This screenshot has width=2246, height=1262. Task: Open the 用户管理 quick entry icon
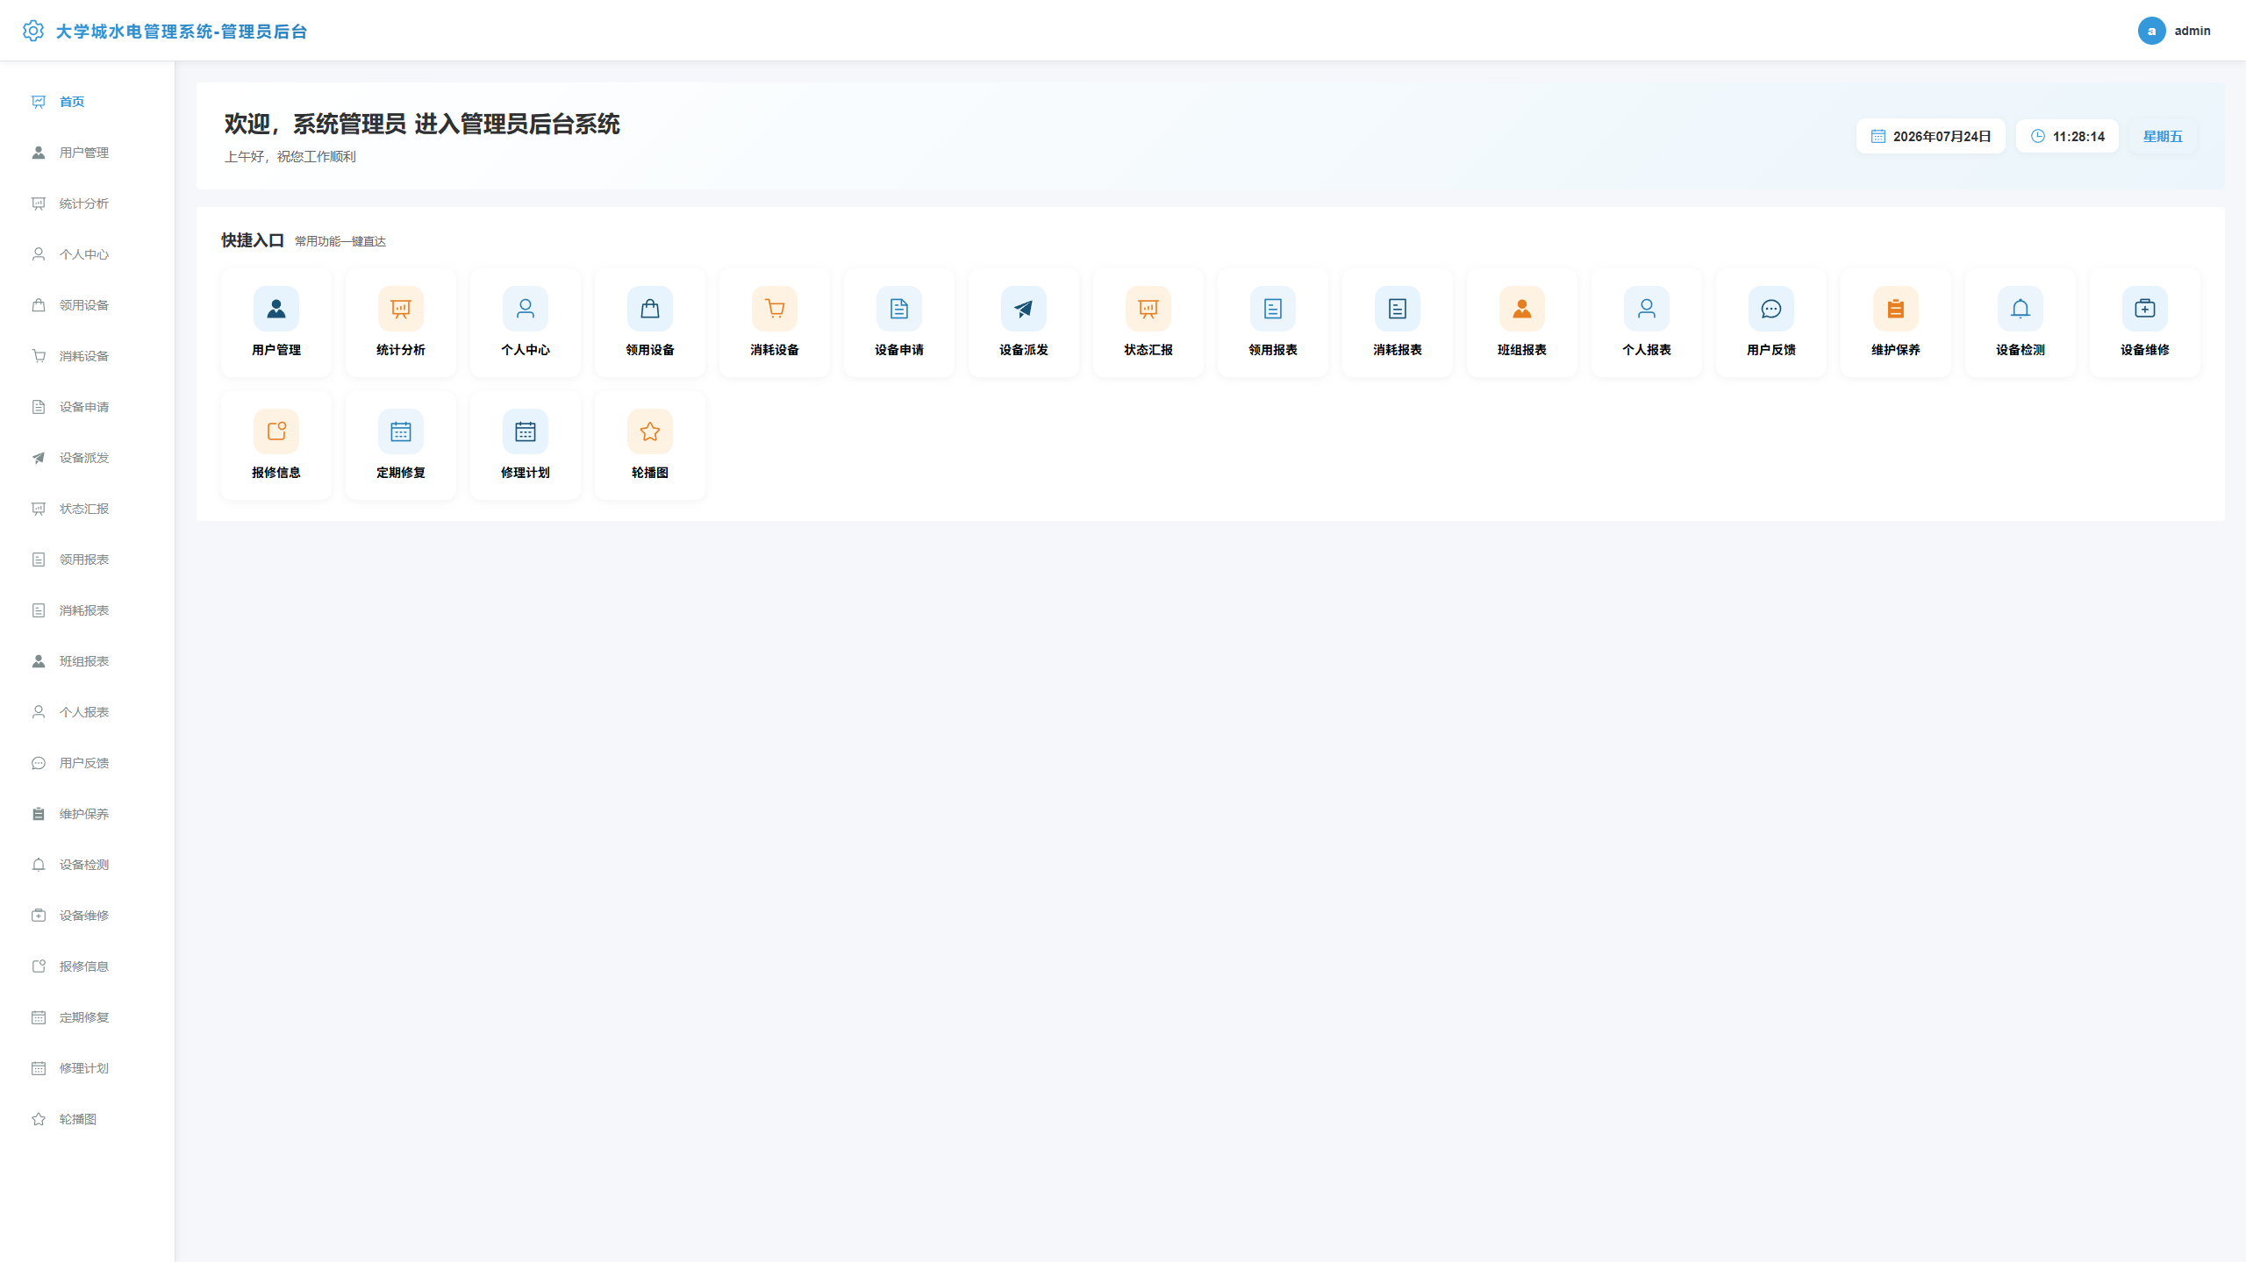(x=275, y=309)
